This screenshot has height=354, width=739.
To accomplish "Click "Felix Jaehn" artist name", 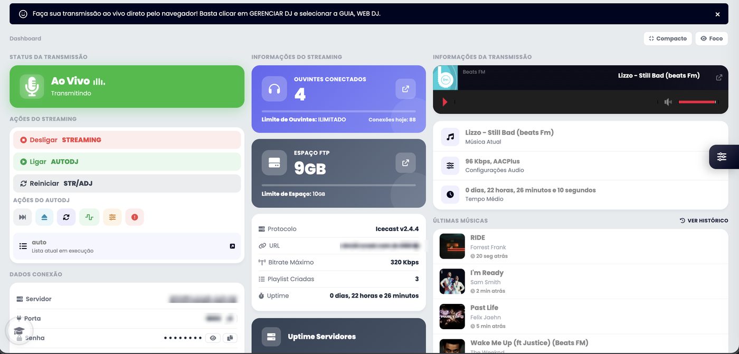I will [486, 318].
